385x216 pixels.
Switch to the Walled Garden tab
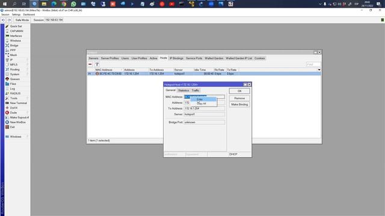coord(214,58)
